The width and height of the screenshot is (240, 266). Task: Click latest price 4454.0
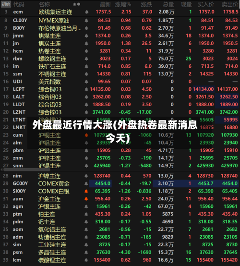click(x=103, y=183)
